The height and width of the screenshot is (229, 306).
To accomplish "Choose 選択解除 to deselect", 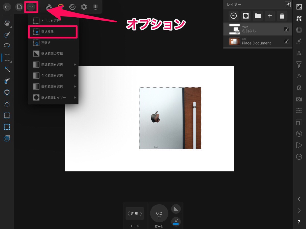I will click(x=53, y=32).
